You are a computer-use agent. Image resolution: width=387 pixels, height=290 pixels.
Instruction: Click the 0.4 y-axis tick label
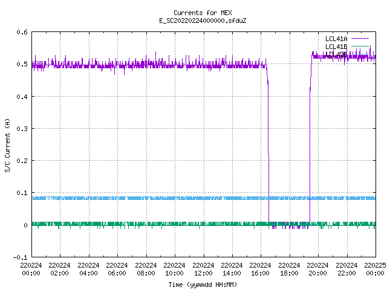click(x=22, y=97)
